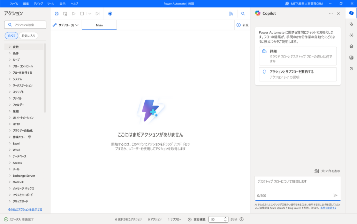Start the Recorder with the circle icon
Screen dimensions: 357x224
coord(110,14)
